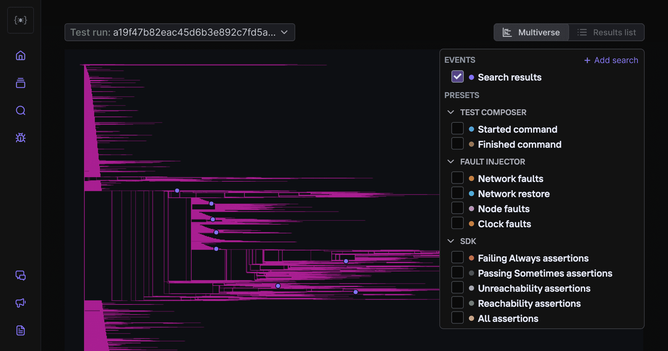Open documentation from the sidebar
Image resolution: width=668 pixels, height=351 pixels.
[20, 330]
